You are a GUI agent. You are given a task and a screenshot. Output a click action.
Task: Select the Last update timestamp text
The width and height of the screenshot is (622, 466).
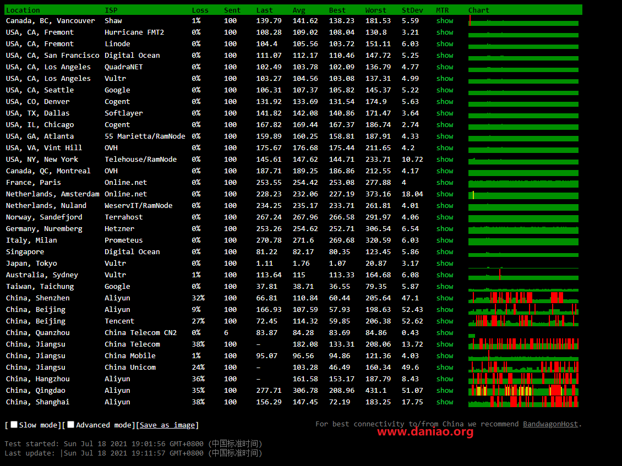coord(133,453)
